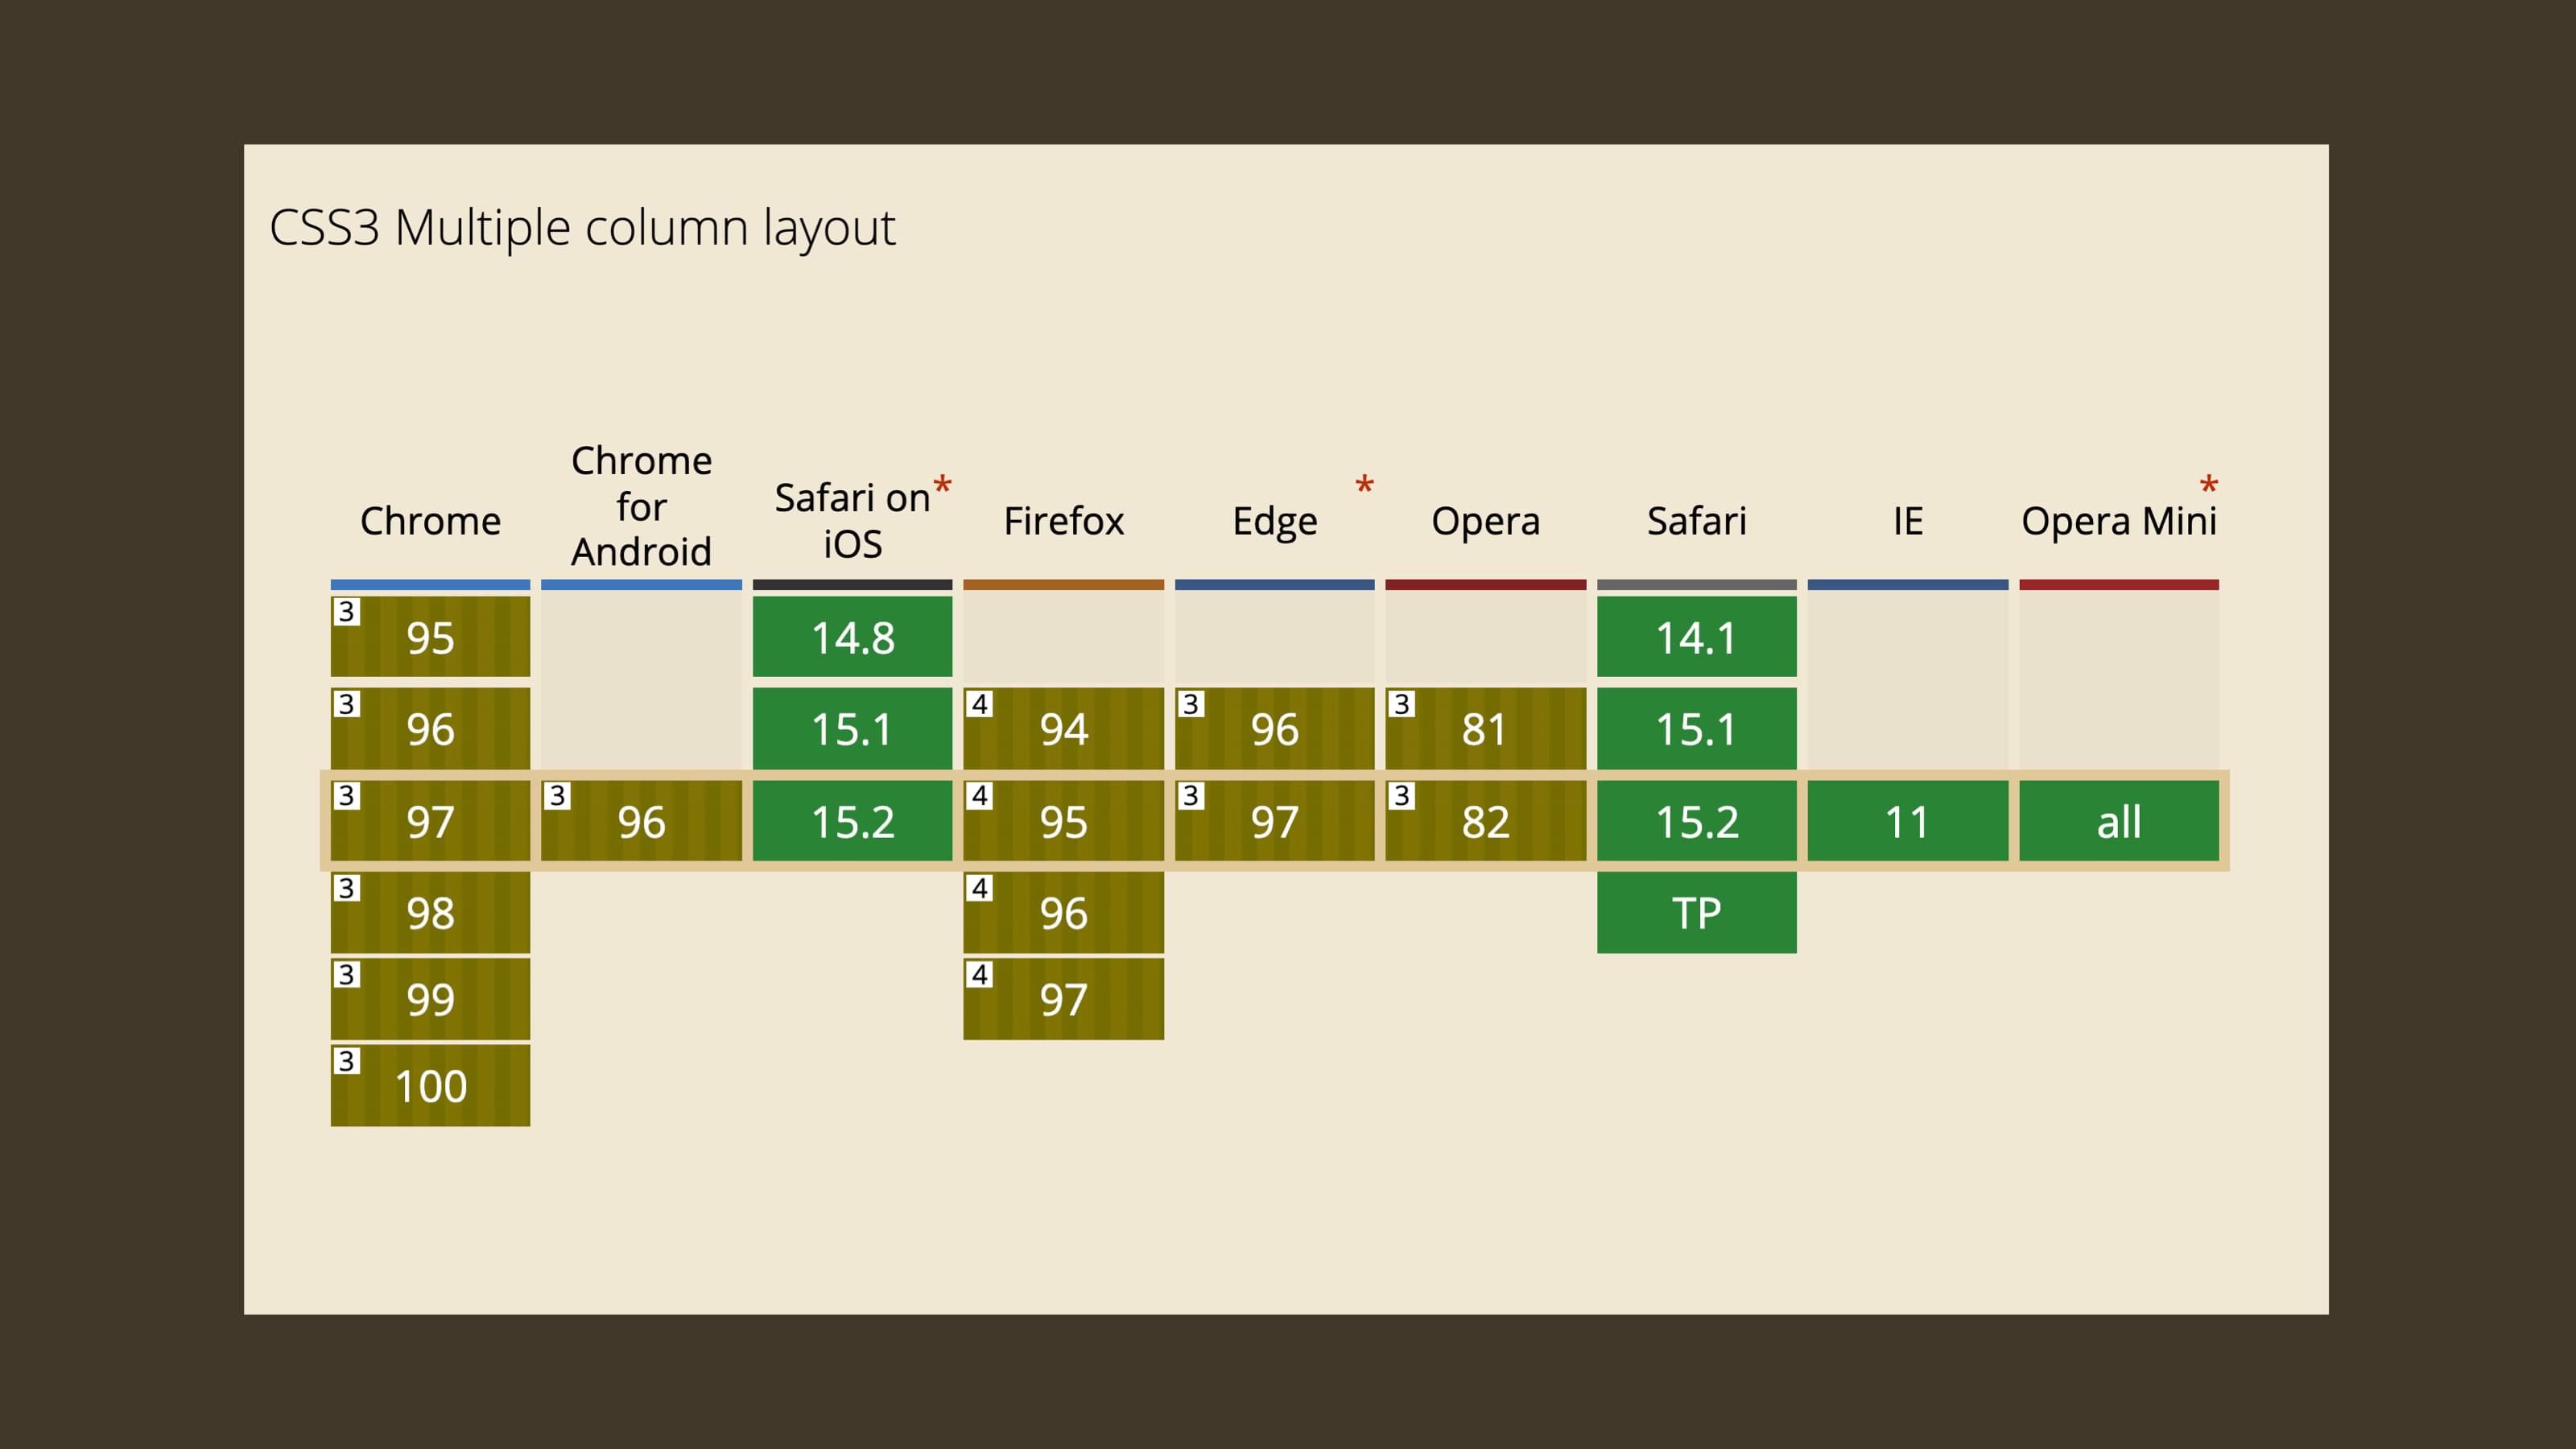Screen dimensions: 2576x1449
Task: Select the IE 11 support cell
Action: (1907, 821)
